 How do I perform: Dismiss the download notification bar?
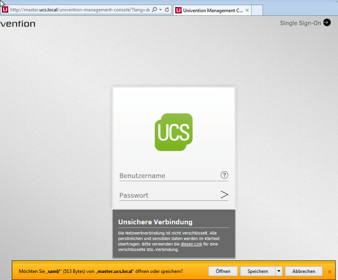330,271
